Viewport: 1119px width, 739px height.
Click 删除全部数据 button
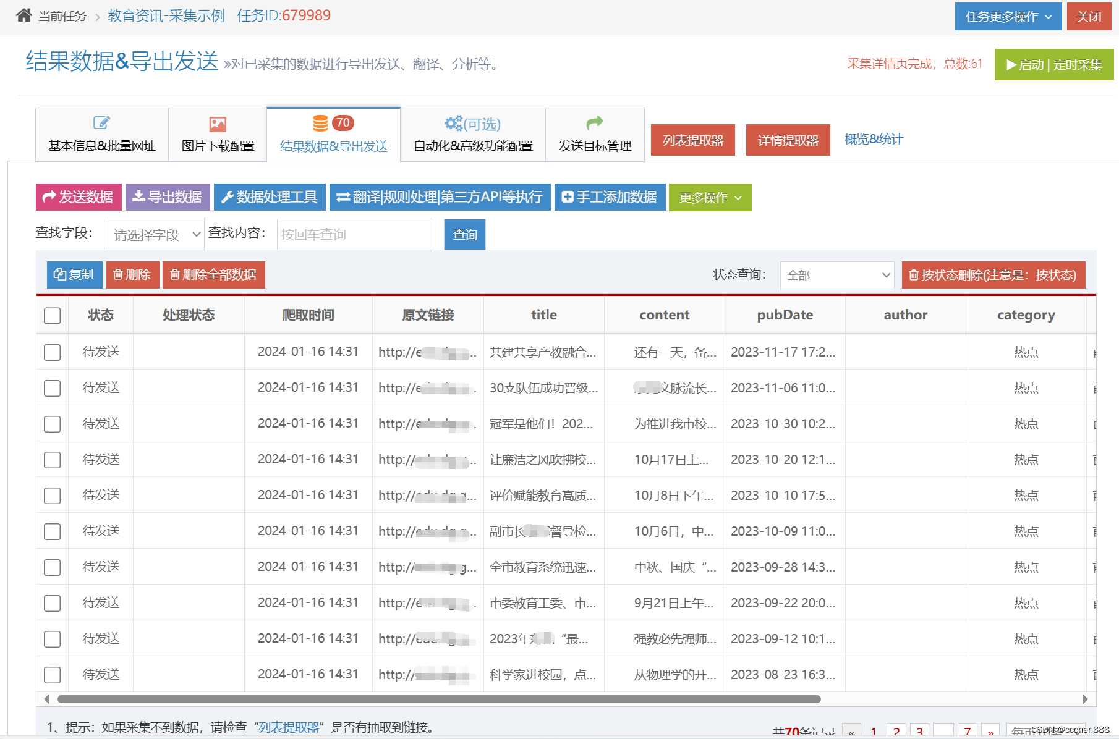click(214, 274)
